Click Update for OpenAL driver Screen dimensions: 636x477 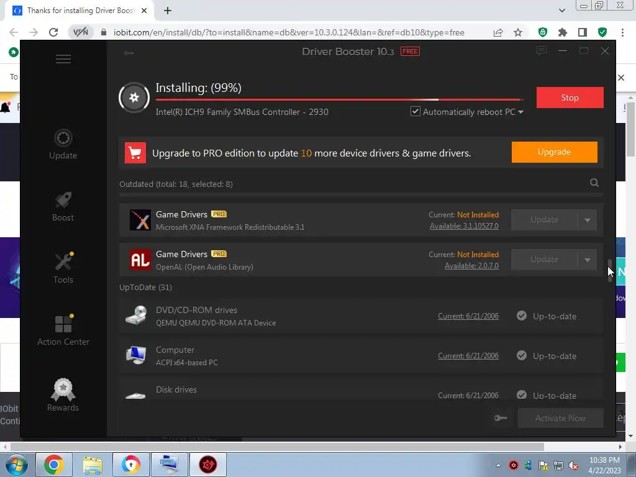coord(544,260)
